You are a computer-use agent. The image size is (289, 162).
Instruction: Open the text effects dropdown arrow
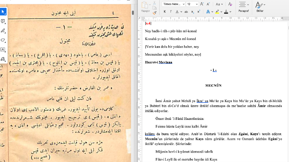212,12
